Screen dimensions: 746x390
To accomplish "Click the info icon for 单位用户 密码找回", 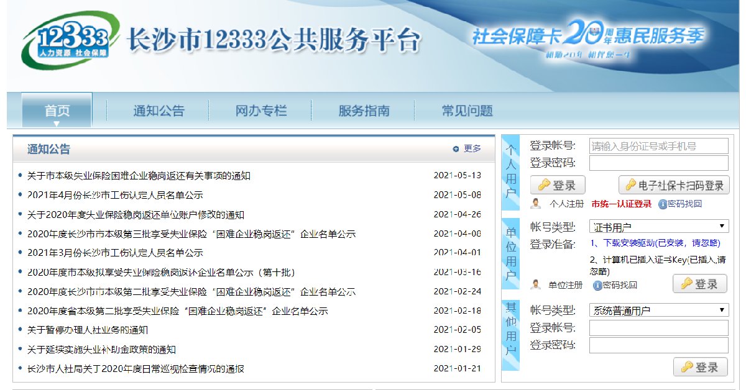I will [597, 285].
